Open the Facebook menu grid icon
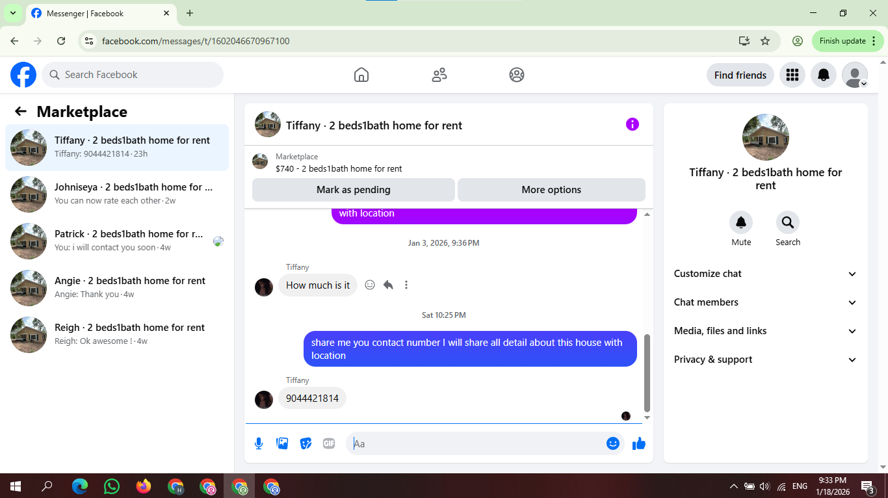The height and width of the screenshot is (498, 888). [x=792, y=75]
